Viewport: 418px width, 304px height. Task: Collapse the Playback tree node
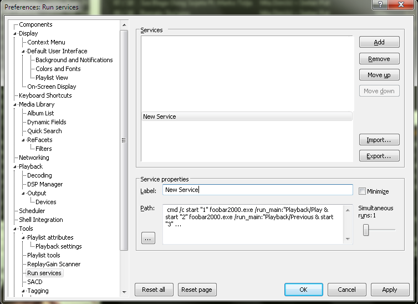click(x=15, y=166)
